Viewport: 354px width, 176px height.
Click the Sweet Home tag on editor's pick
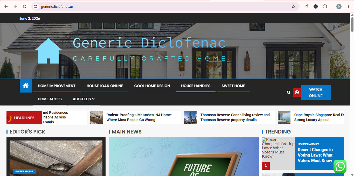click(x=24, y=171)
